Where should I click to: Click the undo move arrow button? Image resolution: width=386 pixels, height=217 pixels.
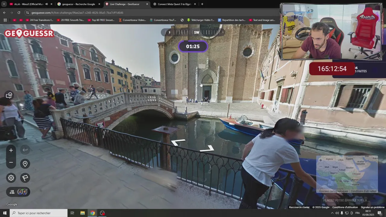tap(25, 150)
